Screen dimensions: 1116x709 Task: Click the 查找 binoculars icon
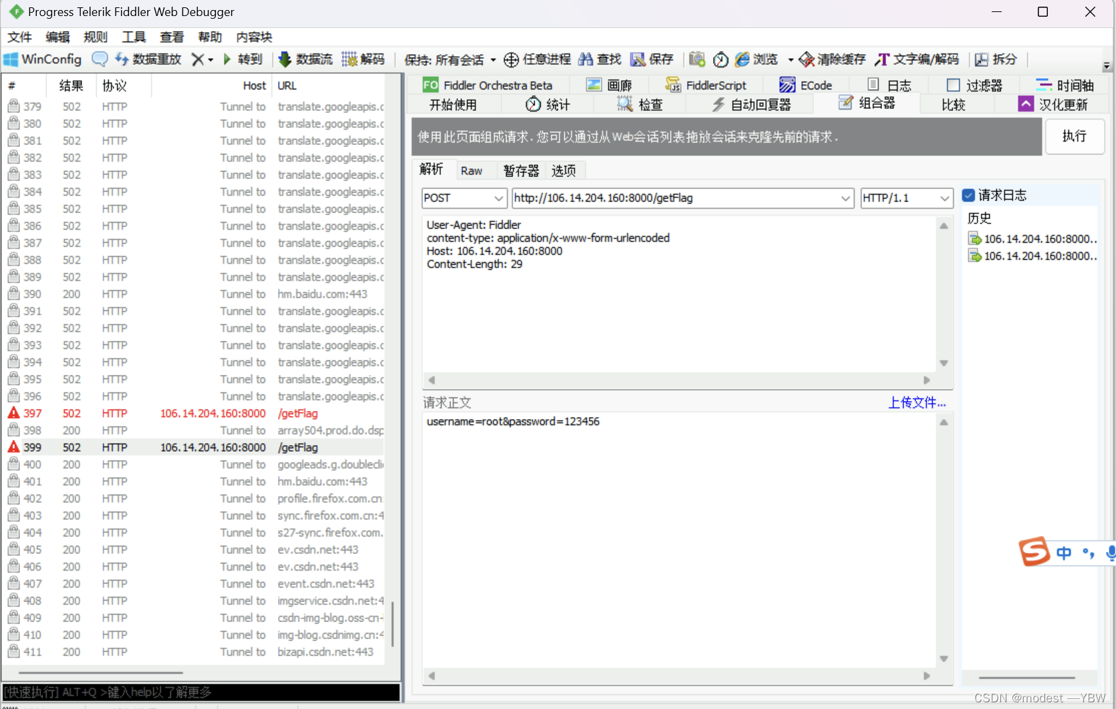tap(586, 59)
